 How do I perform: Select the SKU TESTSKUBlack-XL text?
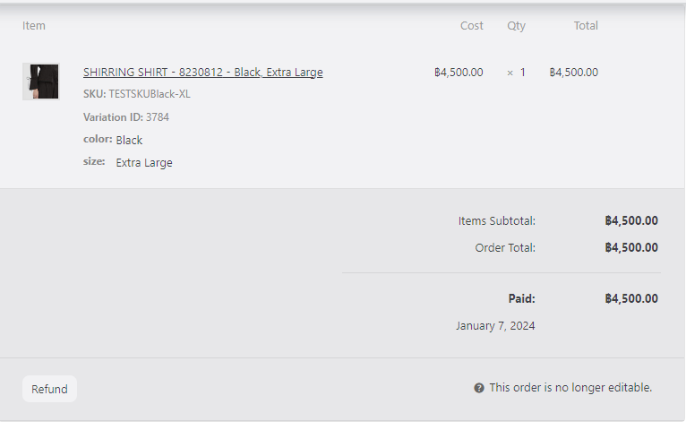point(149,94)
